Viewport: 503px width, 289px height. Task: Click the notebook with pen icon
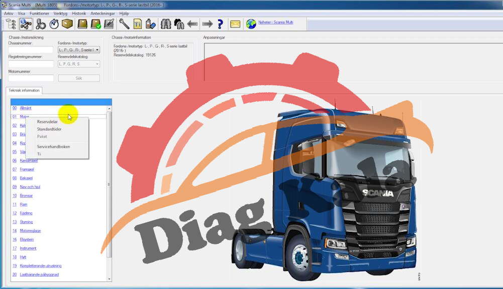(109, 24)
